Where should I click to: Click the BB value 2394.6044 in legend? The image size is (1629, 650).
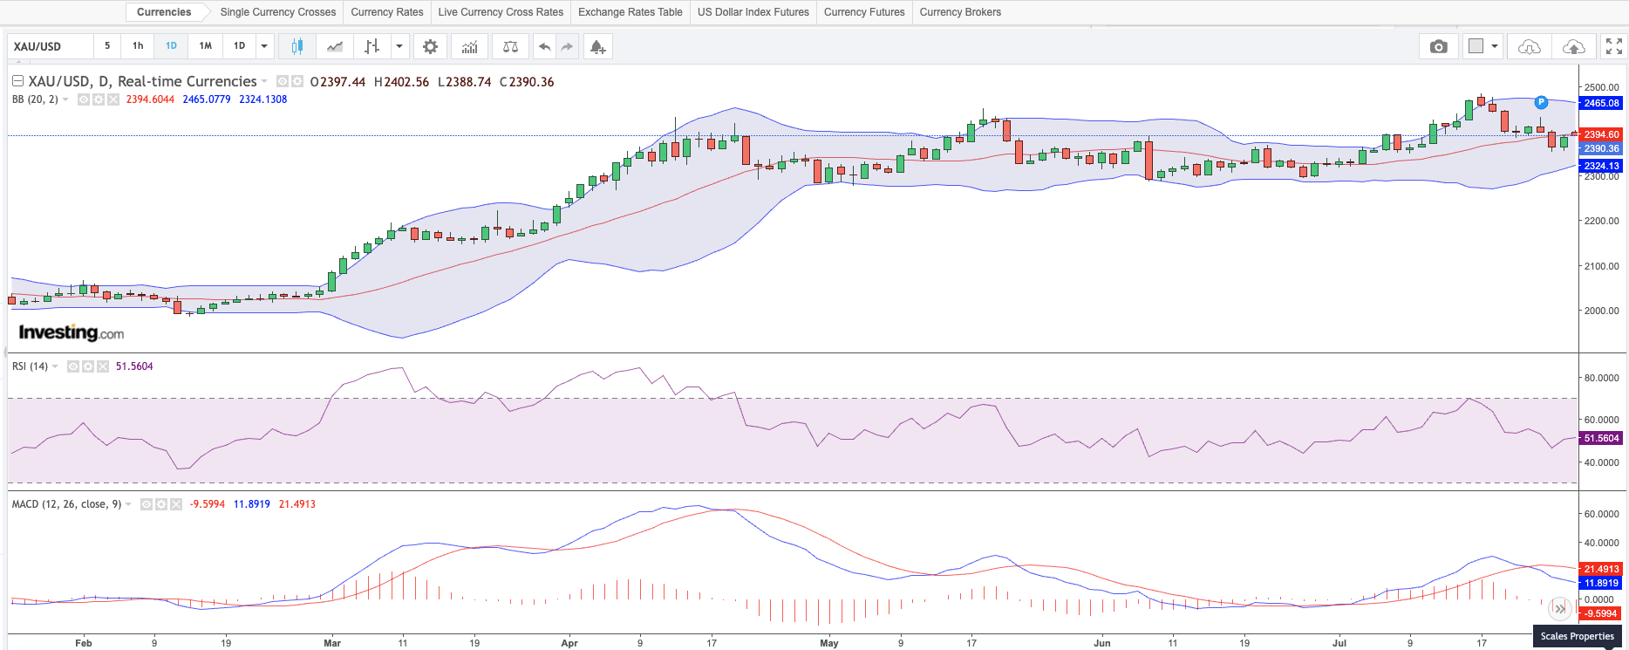[x=150, y=99]
